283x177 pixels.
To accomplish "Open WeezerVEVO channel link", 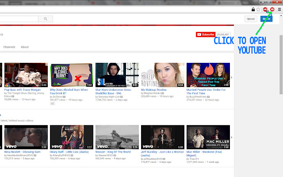I will point(105,155).
